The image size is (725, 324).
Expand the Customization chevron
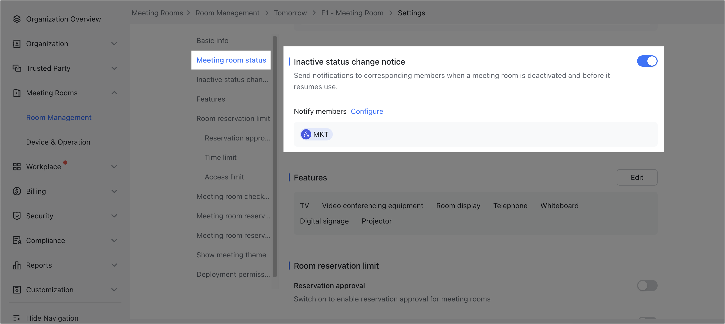(x=114, y=290)
